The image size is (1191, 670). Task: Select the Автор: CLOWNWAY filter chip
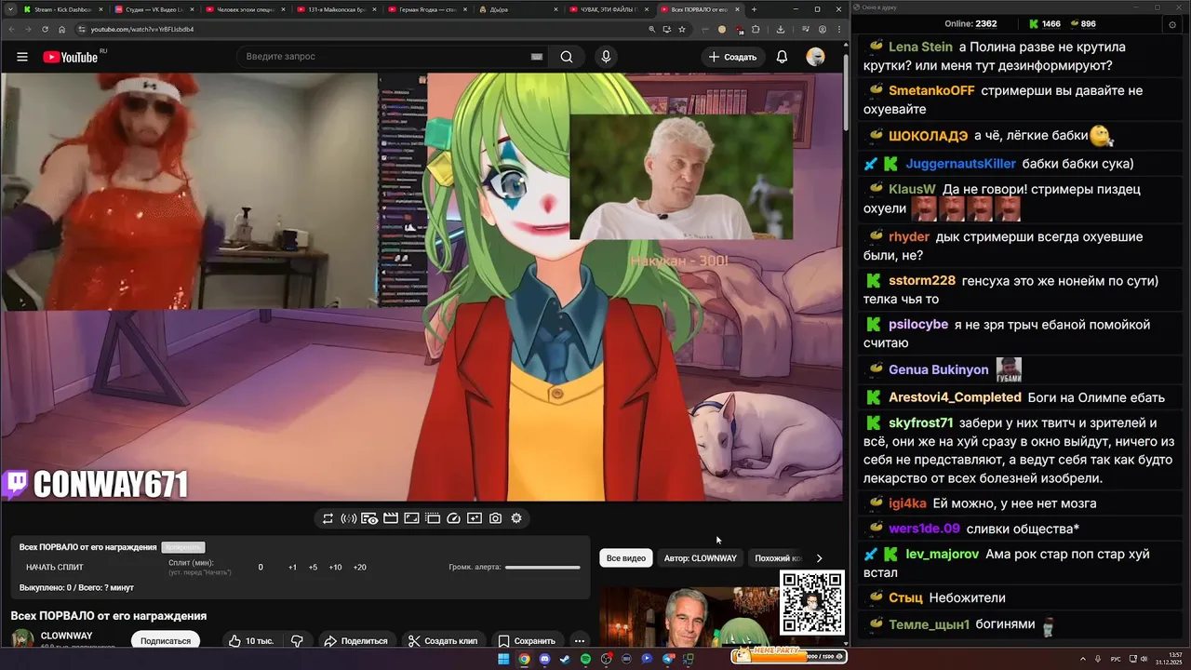point(701,558)
